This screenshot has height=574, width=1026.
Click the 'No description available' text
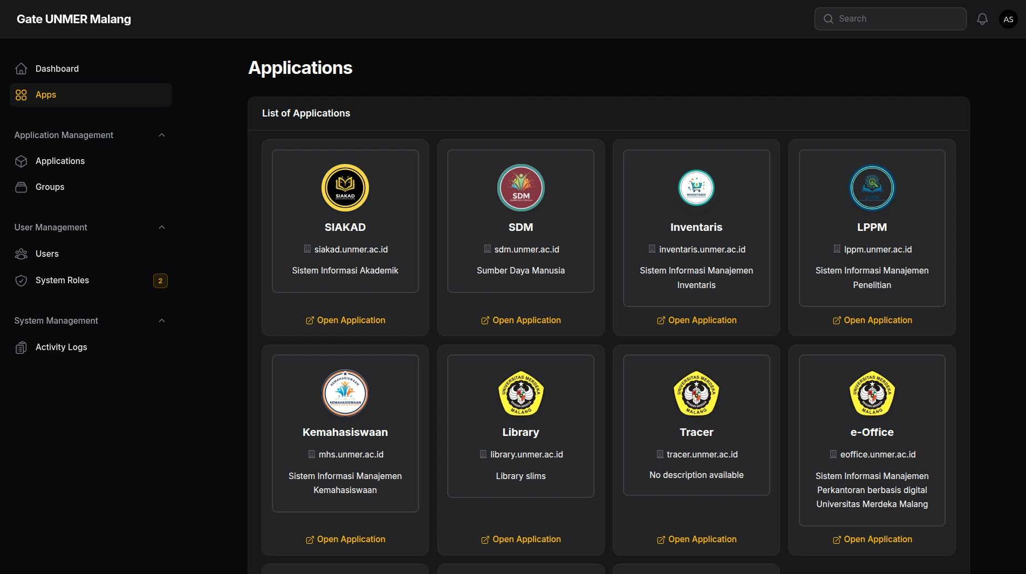[x=696, y=475]
